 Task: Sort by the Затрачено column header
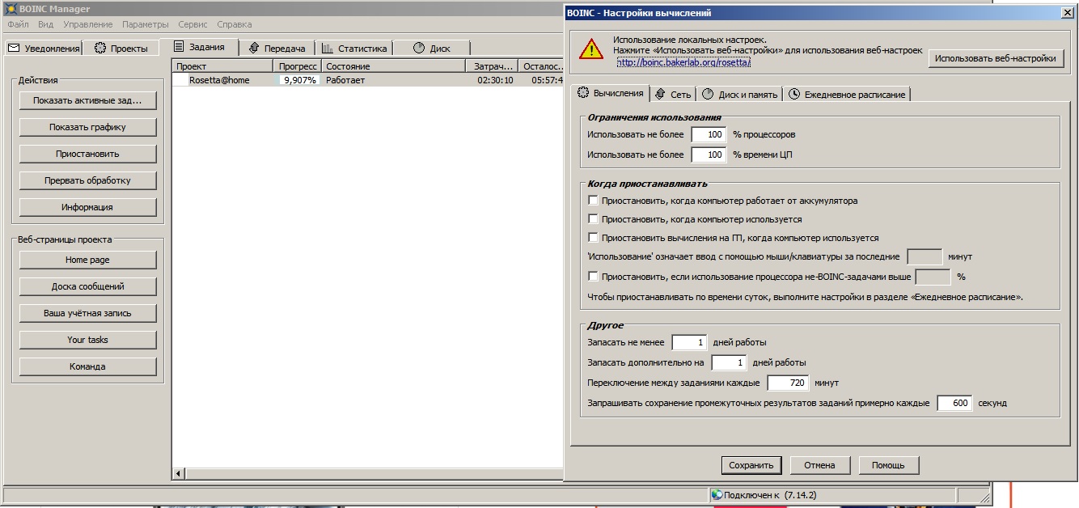point(493,66)
